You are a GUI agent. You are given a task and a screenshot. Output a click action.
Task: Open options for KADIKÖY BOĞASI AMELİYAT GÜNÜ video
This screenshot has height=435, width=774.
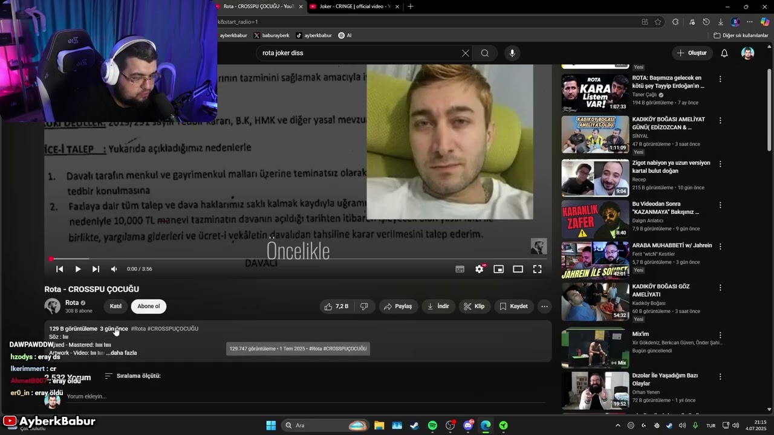pos(720,121)
